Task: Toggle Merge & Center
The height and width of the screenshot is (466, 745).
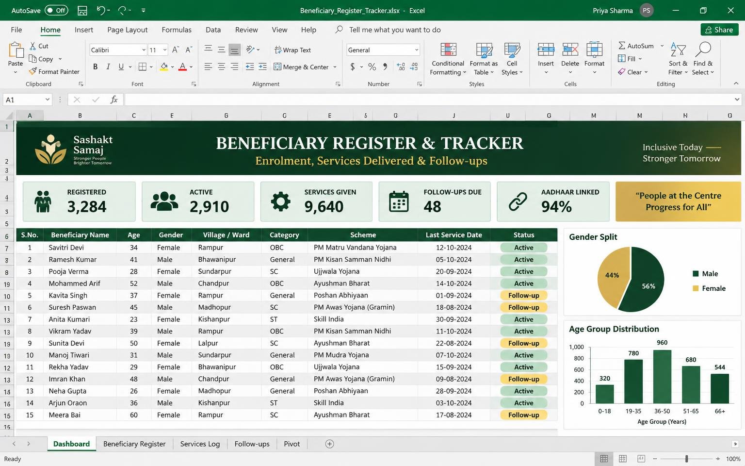Action: pyautogui.click(x=301, y=67)
